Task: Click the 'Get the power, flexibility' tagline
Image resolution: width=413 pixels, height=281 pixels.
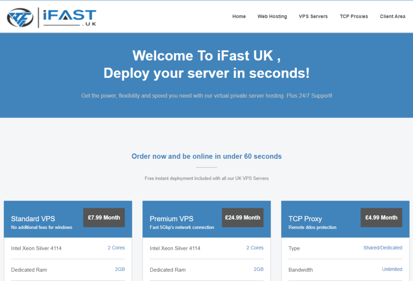Action: pos(206,96)
